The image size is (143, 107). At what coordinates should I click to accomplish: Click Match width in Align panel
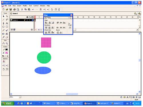pos(46,33)
